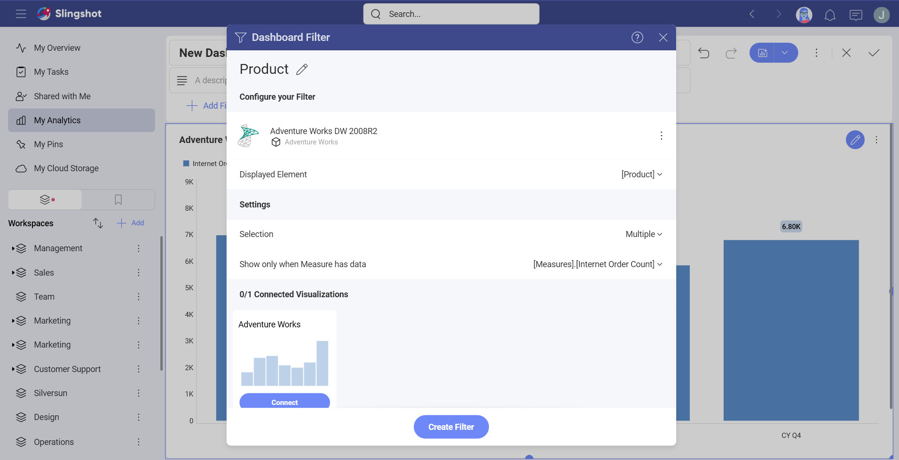
Task: Switch to the workspaces layers tab
Action: coord(45,200)
